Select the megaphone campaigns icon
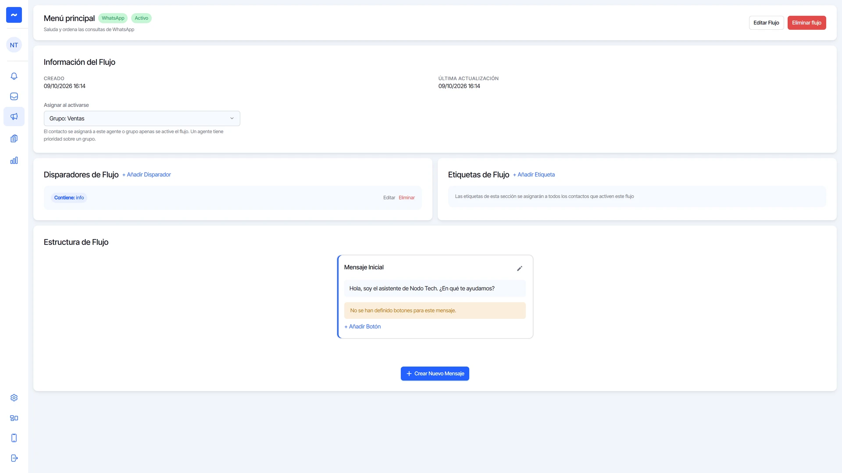Screen dimensions: 842x473 point(14,116)
